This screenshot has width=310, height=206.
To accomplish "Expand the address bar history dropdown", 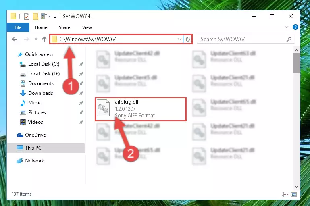I will tap(179, 40).
